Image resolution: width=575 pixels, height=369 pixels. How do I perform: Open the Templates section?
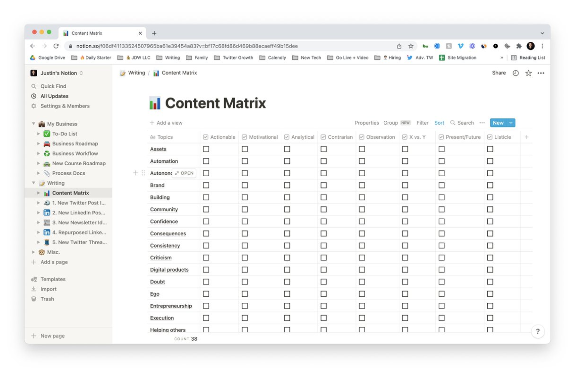coord(53,279)
